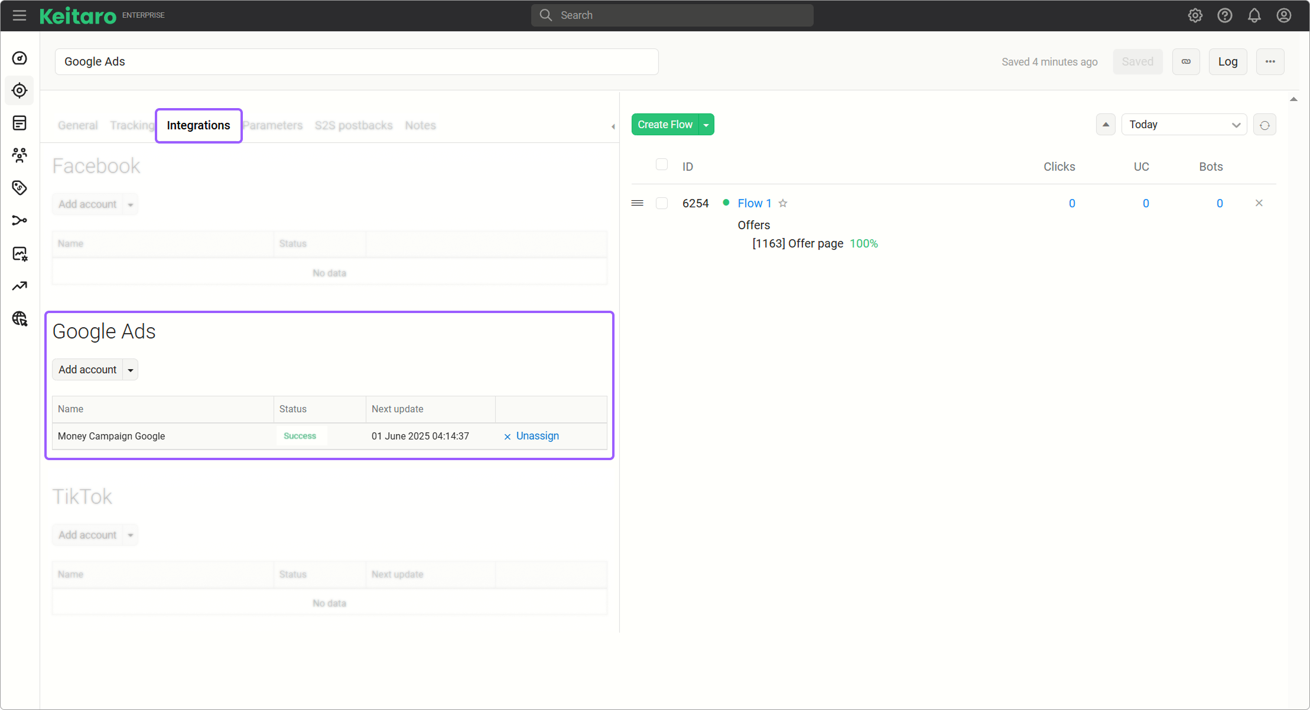The height and width of the screenshot is (710, 1310).
Task: Collapse the left panel with small arrow
Action: coord(613,126)
